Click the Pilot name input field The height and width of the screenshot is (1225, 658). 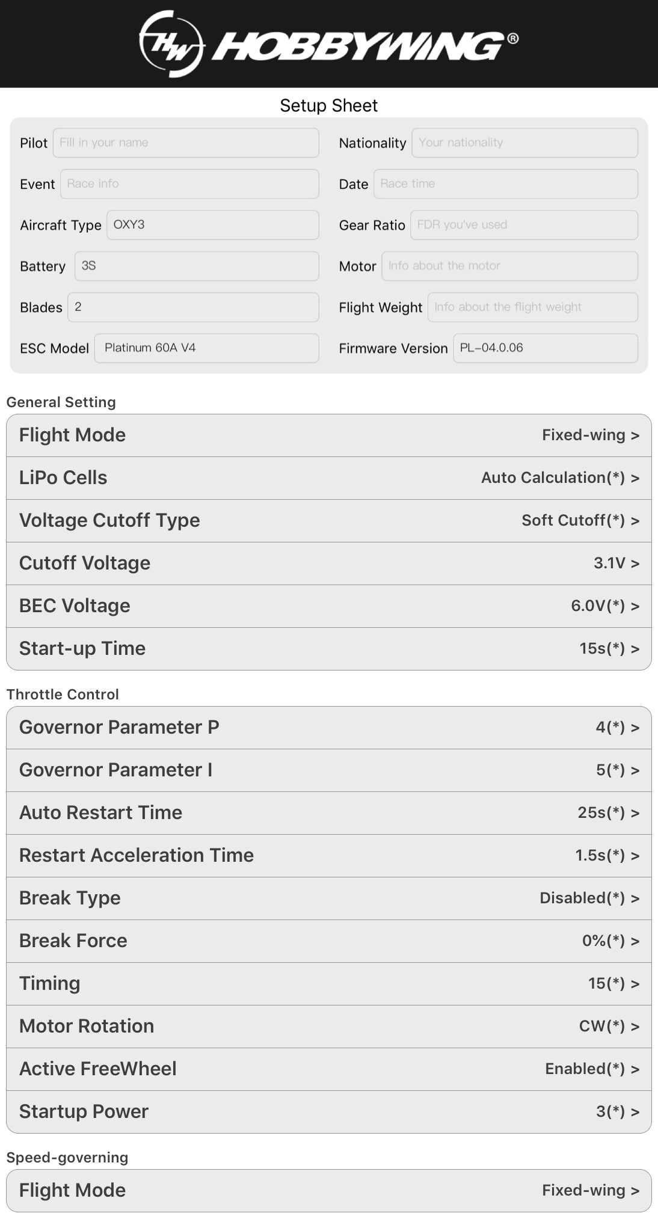(185, 143)
